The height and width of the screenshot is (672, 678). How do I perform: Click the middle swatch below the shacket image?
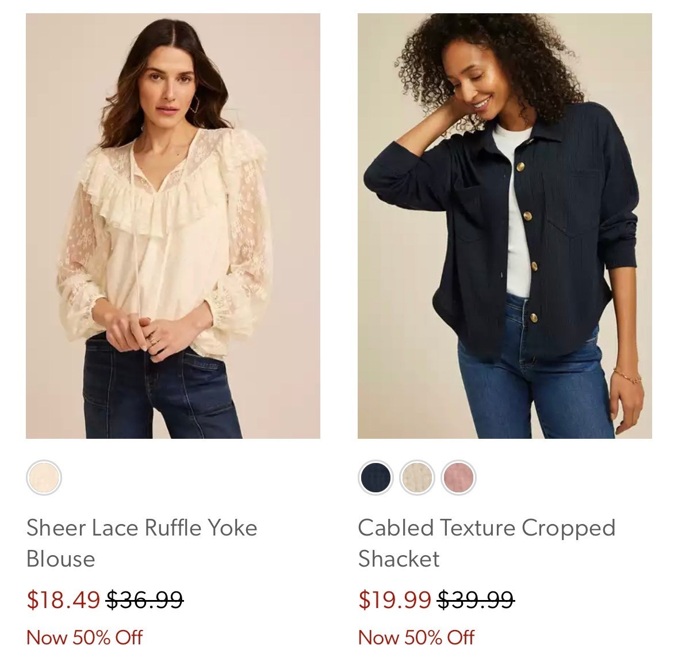click(416, 477)
